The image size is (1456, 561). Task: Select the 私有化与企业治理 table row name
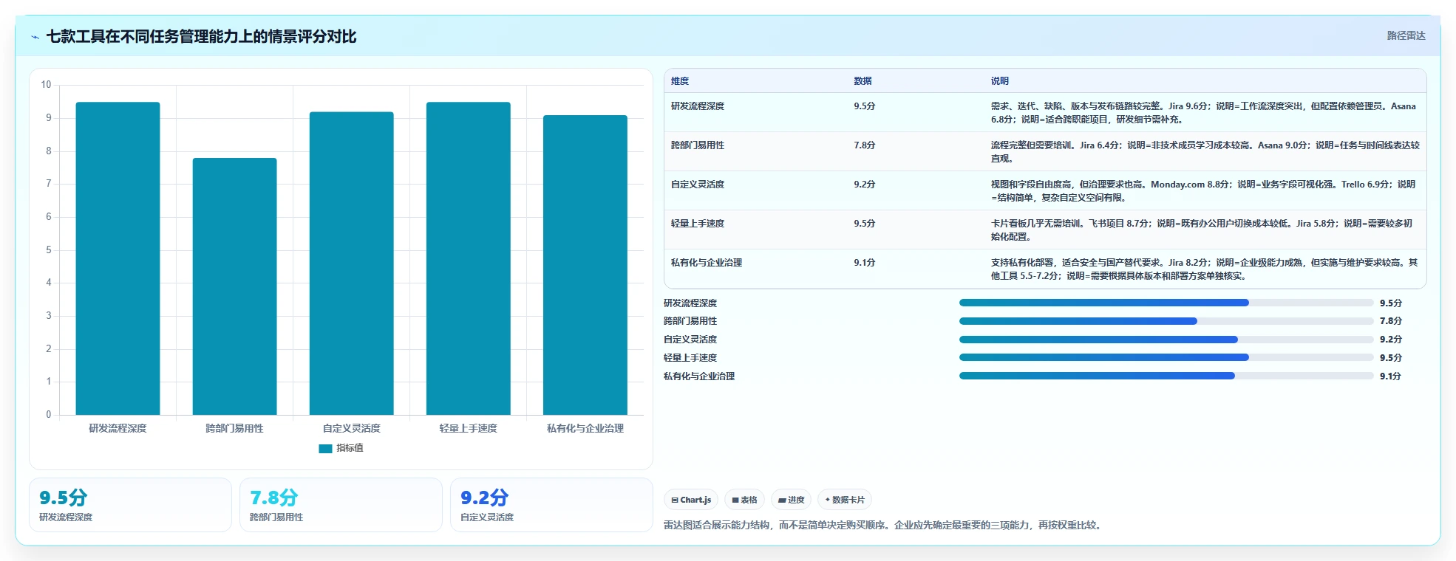(x=707, y=263)
